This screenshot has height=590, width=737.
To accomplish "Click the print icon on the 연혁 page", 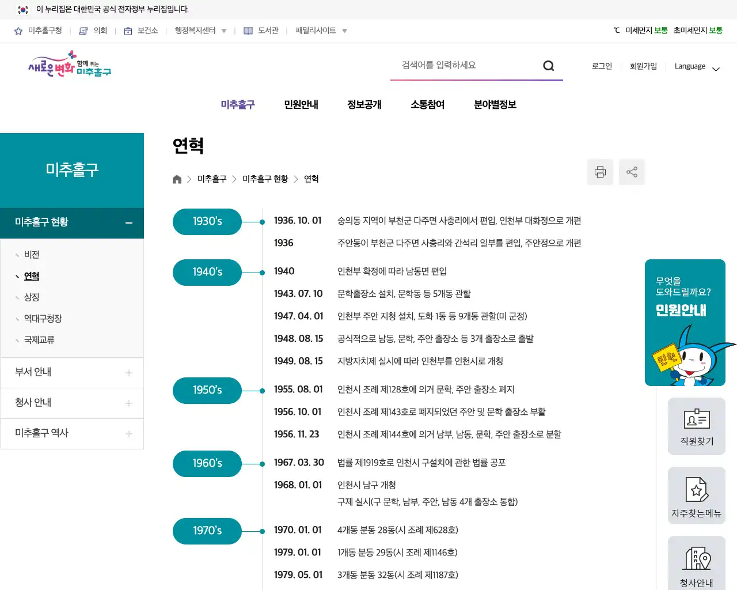I will click(x=600, y=172).
